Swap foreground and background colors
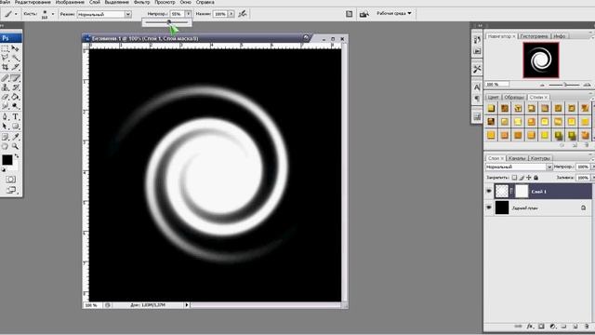 (17, 156)
